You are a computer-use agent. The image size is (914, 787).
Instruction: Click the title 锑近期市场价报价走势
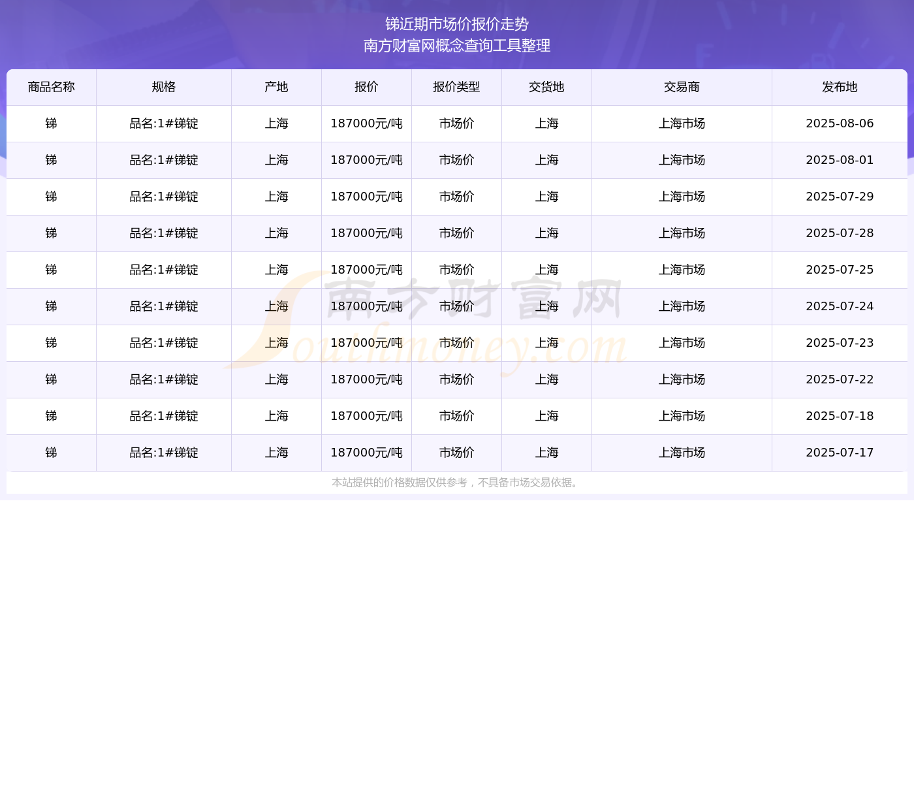457,24
